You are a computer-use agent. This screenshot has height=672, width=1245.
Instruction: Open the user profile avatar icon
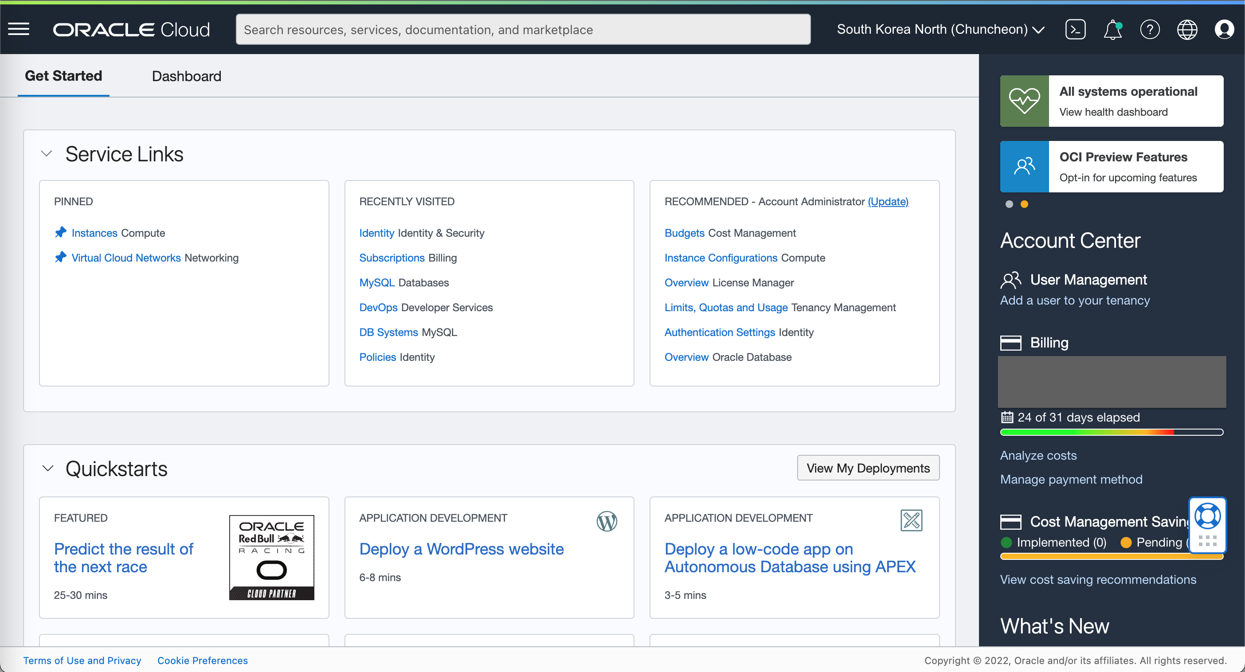coord(1224,29)
